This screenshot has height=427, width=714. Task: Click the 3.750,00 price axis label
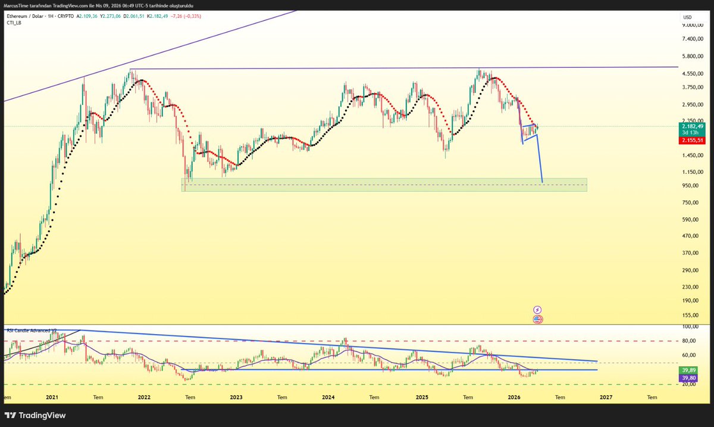click(694, 88)
